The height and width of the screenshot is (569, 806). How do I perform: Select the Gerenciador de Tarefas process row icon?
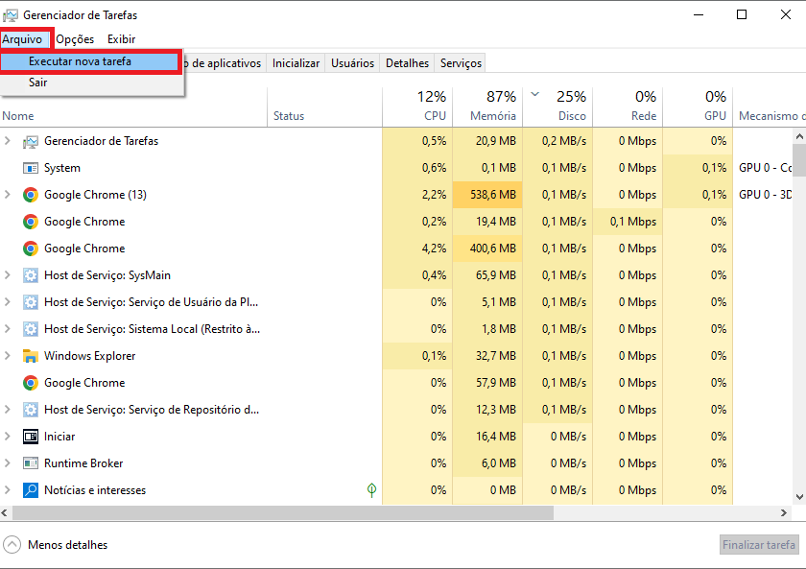pos(31,141)
